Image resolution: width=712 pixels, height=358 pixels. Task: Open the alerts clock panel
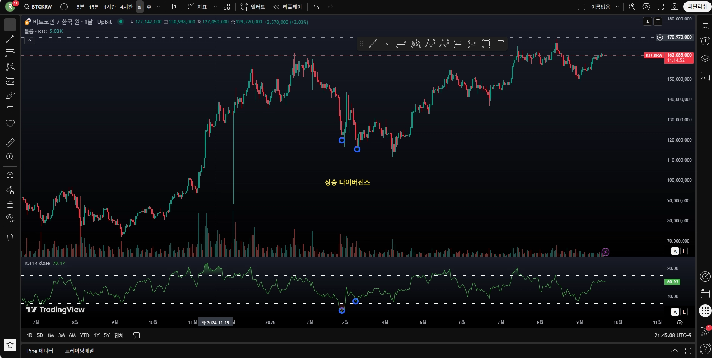pyautogui.click(x=705, y=41)
